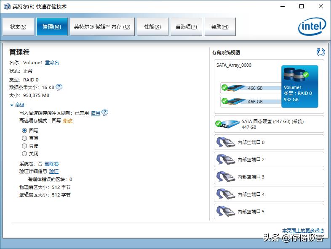Click the SATA_Array_0000 label
The width and height of the screenshot is (331, 249).
click(234, 65)
